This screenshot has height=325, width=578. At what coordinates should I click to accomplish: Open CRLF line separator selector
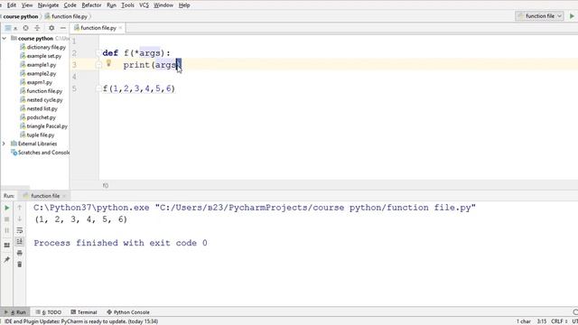click(559, 321)
